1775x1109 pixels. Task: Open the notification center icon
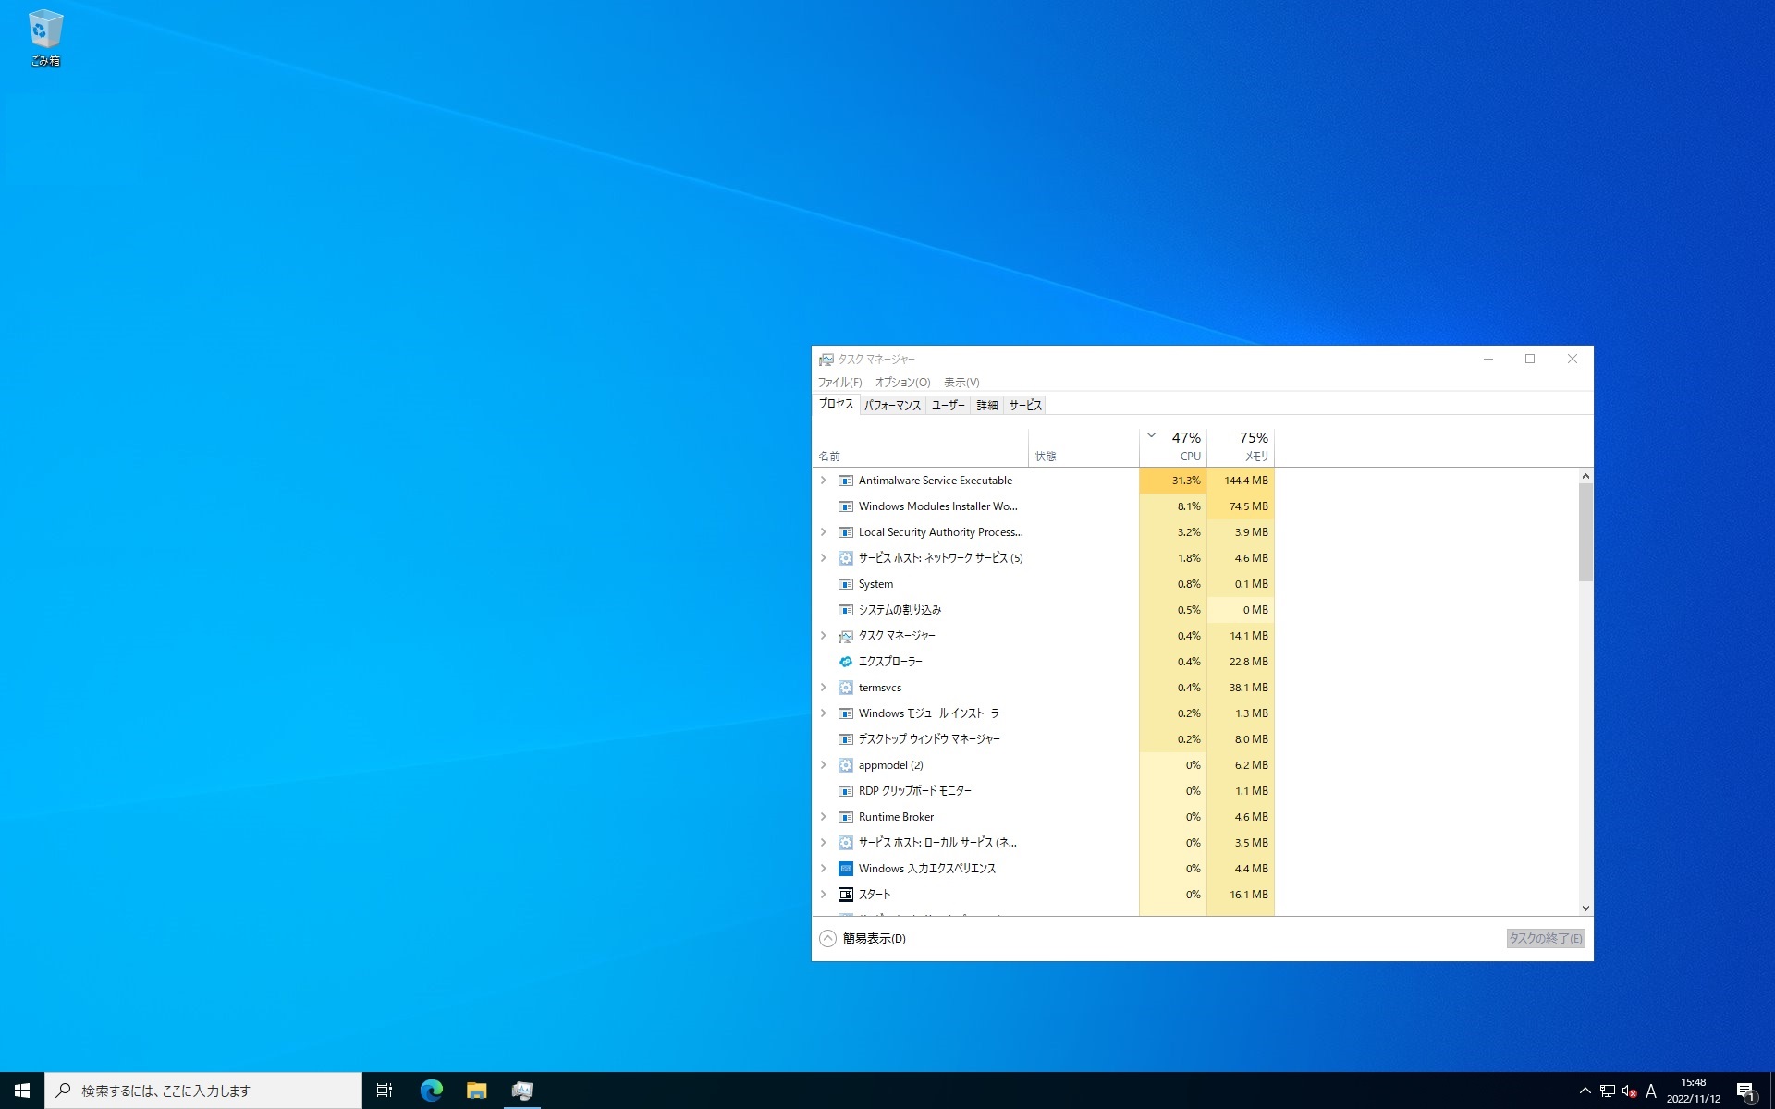tap(1745, 1091)
